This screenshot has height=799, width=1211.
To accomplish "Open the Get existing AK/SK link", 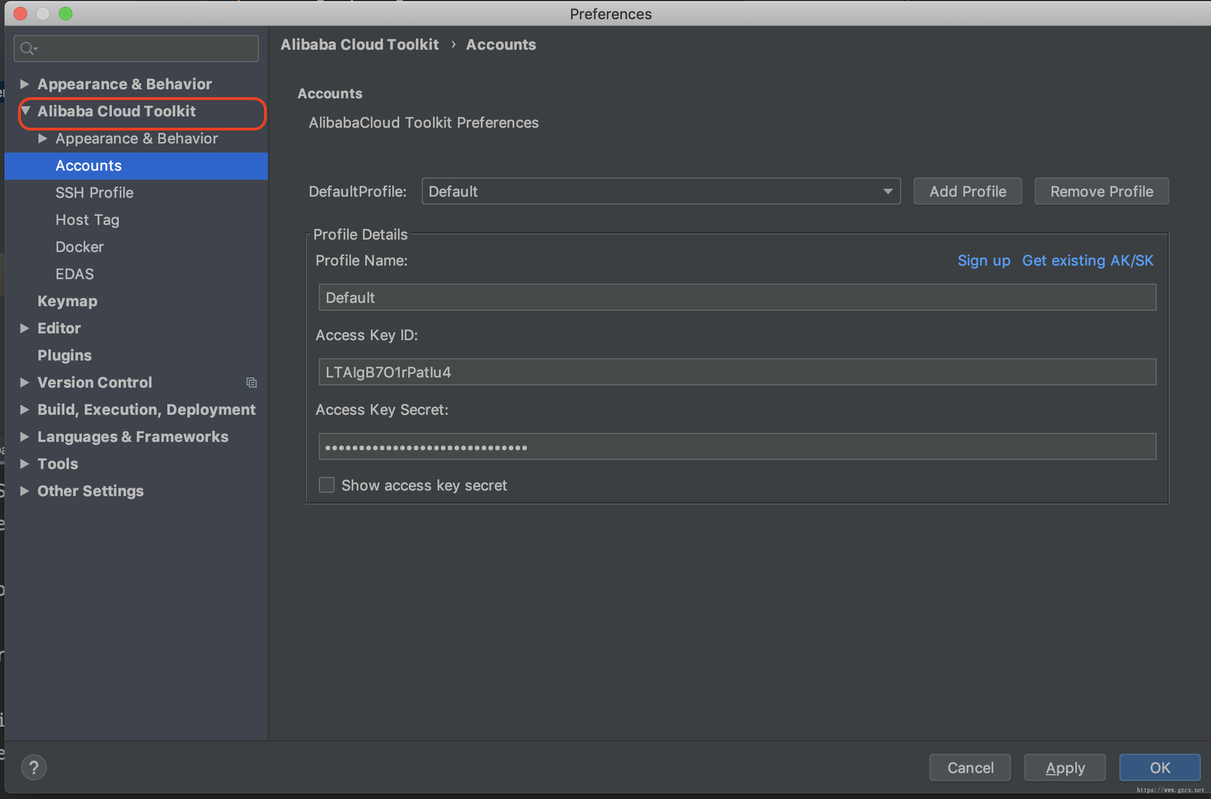I will tap(1088, 260).
